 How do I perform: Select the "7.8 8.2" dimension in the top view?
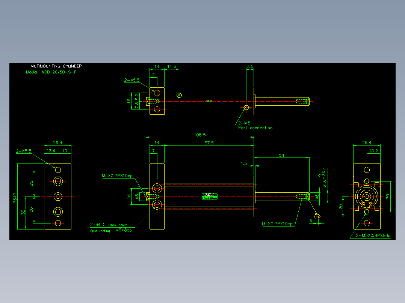[137, 101]
